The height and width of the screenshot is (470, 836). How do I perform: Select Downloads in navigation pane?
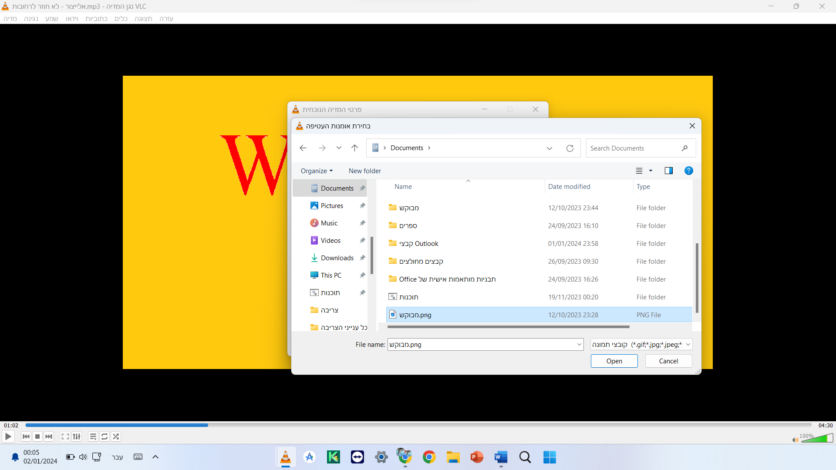click(x=330, y=258)
